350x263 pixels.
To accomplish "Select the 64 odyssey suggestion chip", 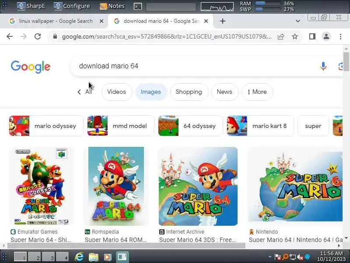I will click(191, 126).
